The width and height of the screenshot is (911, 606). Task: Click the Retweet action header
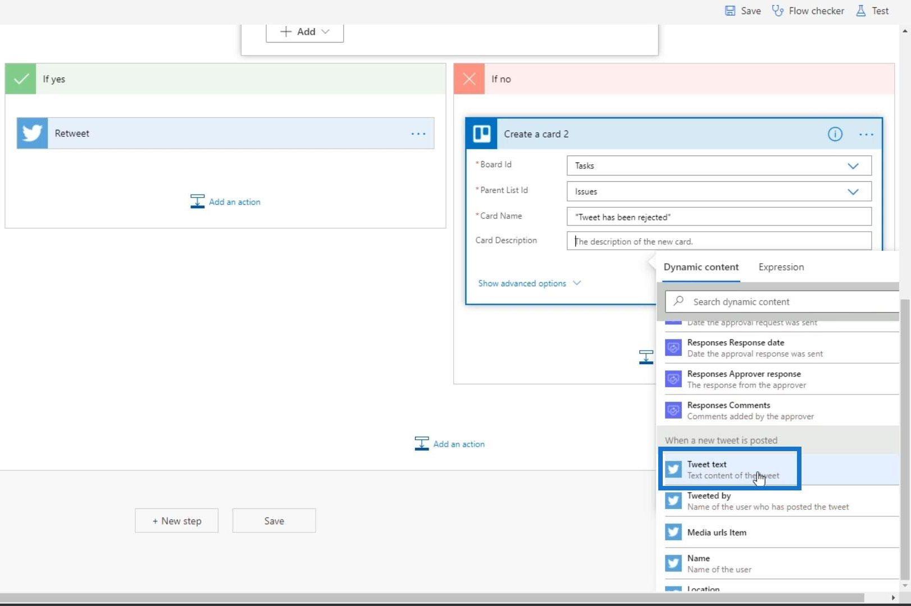pyautogui.click(x=225, y=133)
